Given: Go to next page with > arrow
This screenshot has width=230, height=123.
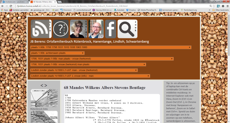Looking at the screenshot, I should (46, 85).
